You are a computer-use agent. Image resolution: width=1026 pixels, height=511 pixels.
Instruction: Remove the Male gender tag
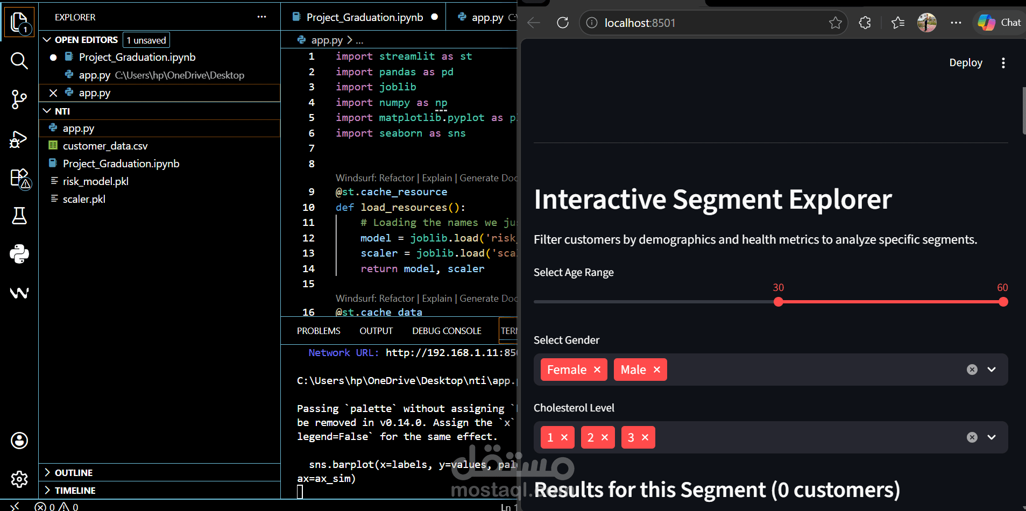point(657,370)
